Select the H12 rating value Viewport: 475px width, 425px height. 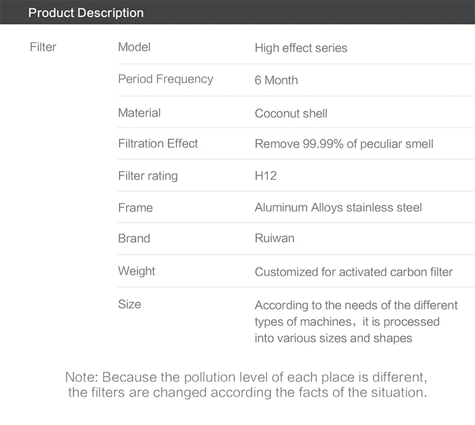point(265,175)
